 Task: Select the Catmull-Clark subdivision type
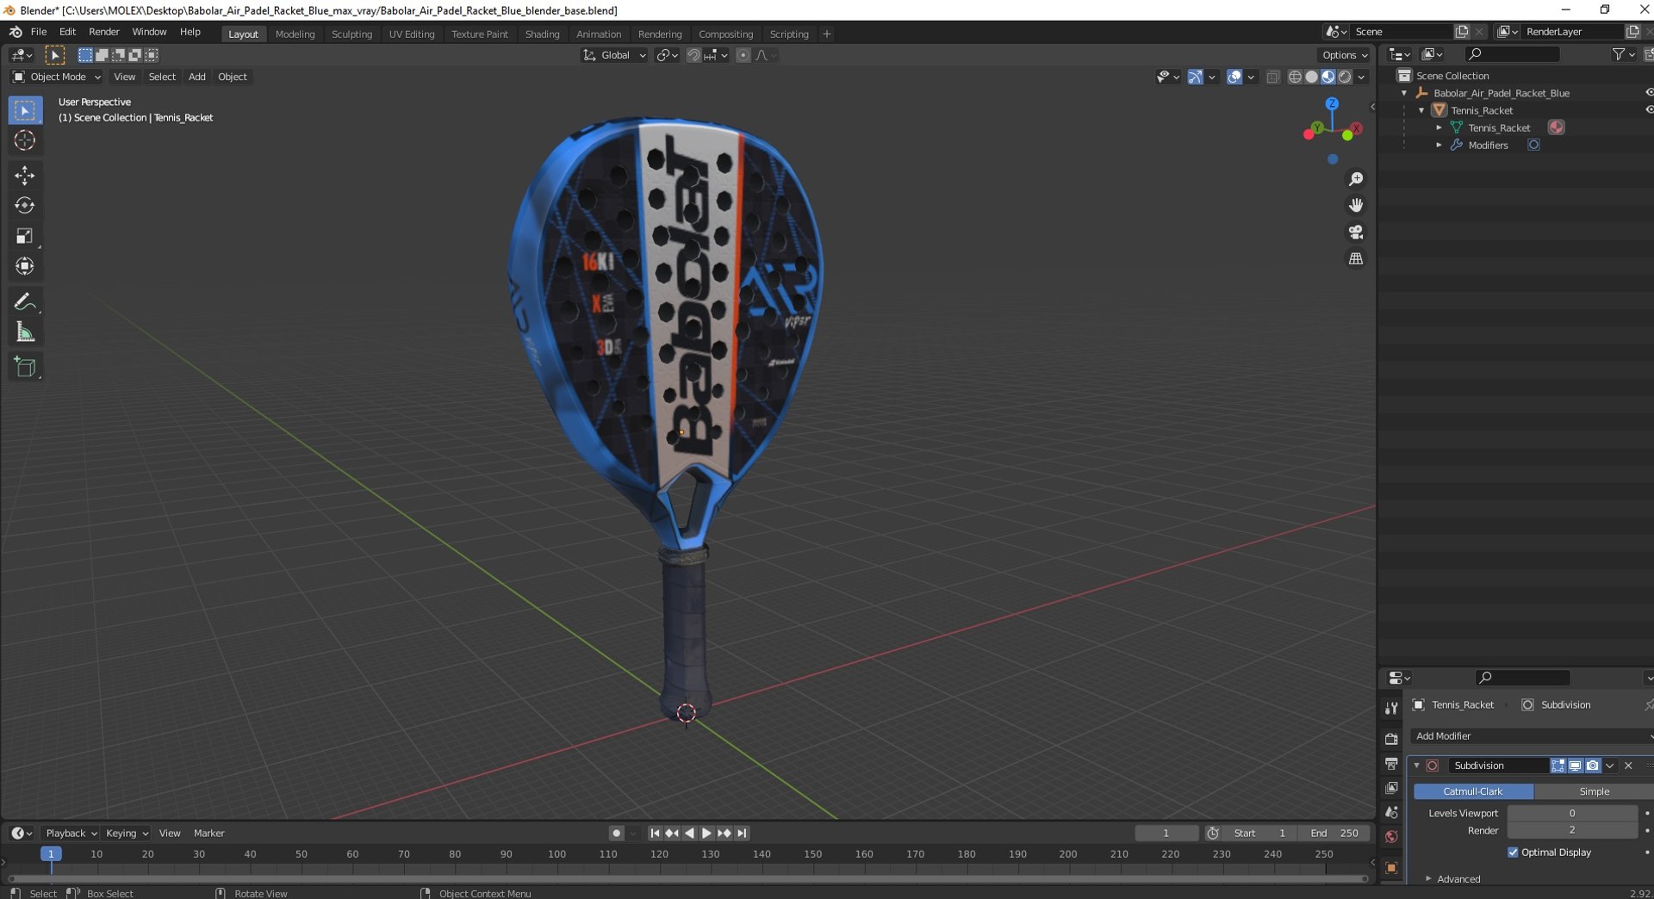pos(1473,791)
